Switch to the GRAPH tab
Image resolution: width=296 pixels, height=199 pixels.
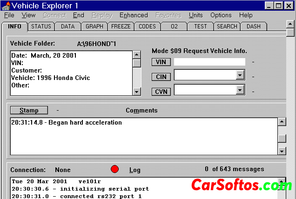click(94, 27)
